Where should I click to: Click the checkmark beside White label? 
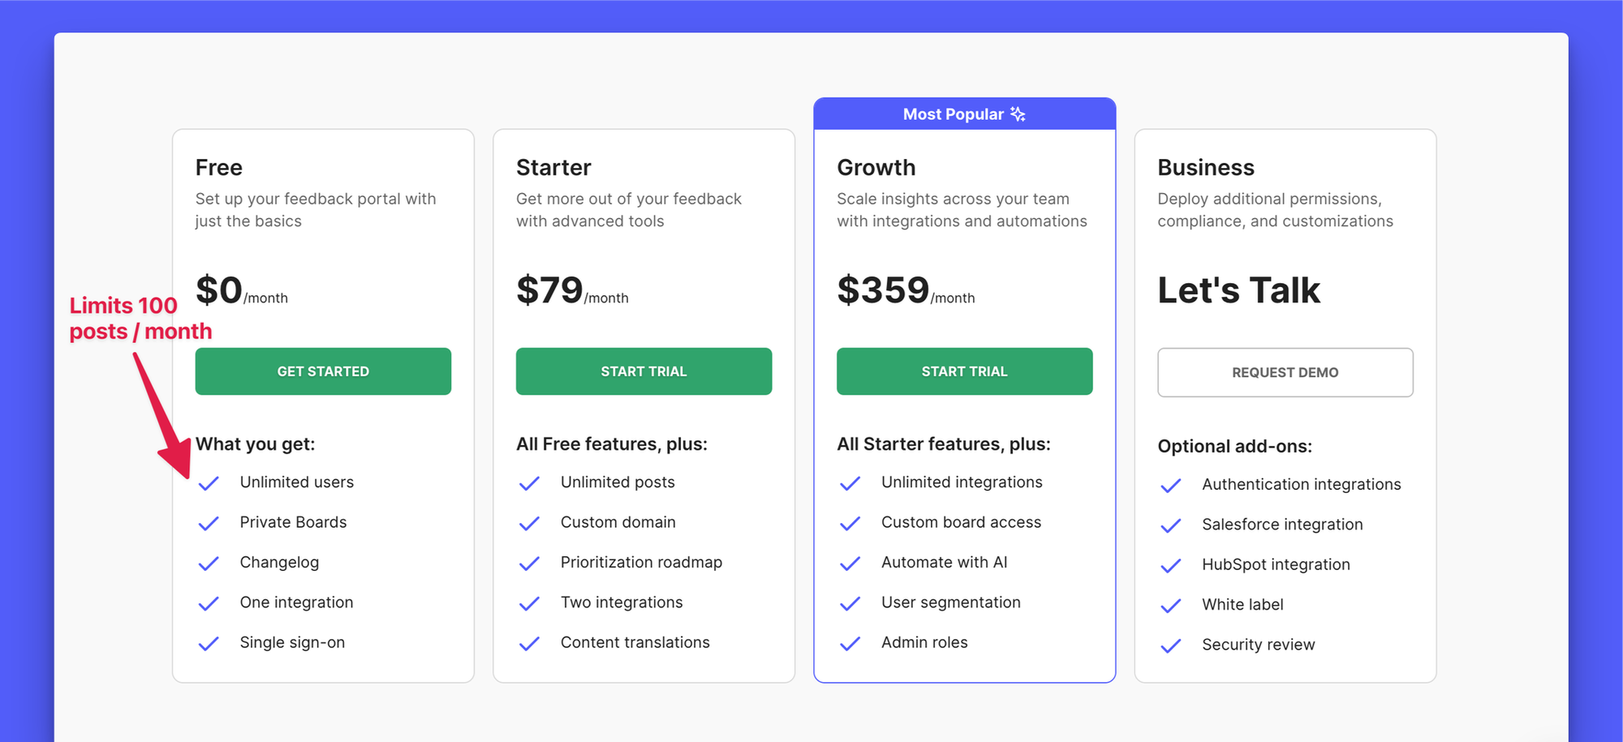tap(1171, 605)
